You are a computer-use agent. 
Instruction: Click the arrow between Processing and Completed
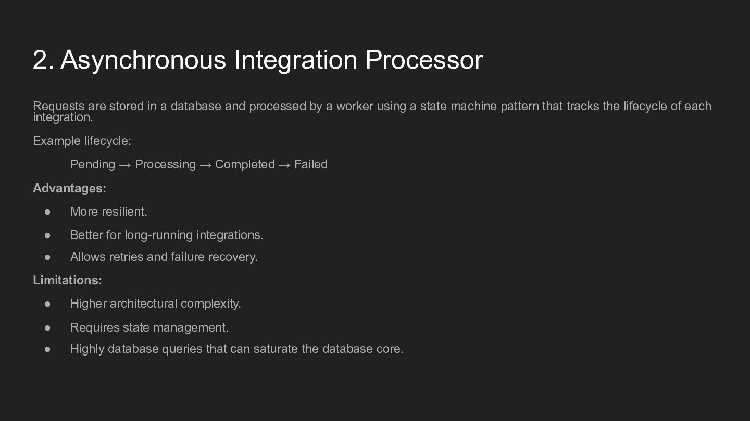point(206,165)
